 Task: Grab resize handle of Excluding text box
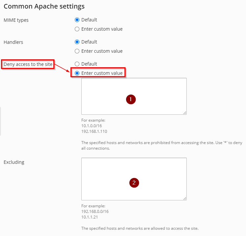[x=185, y=198]
